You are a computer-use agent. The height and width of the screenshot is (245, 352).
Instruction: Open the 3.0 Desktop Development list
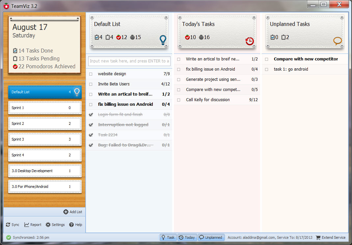click(x=45, y=171)
